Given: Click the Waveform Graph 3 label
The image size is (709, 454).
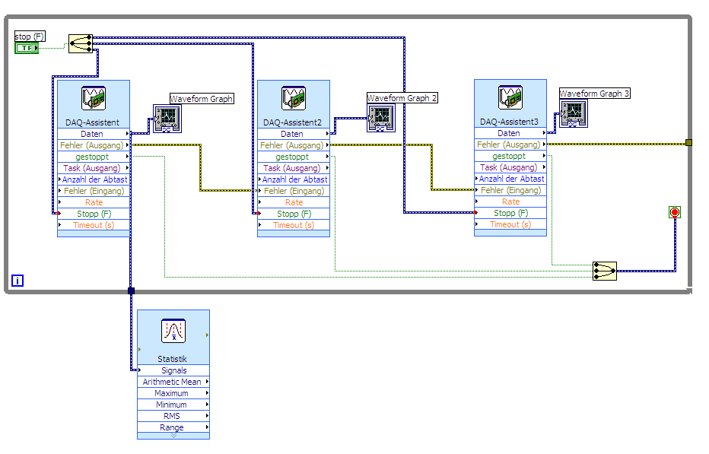Looking at the screenshot, I should click(595, 93).
